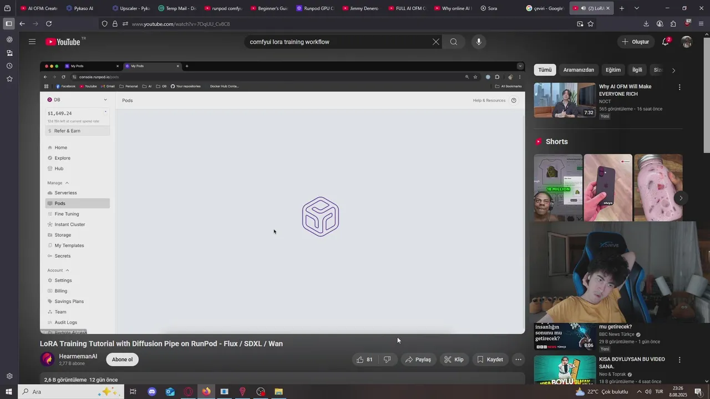Open more actions ellipsis below video
The width and height of the screenshot is (710, 399).
[518, 360]
